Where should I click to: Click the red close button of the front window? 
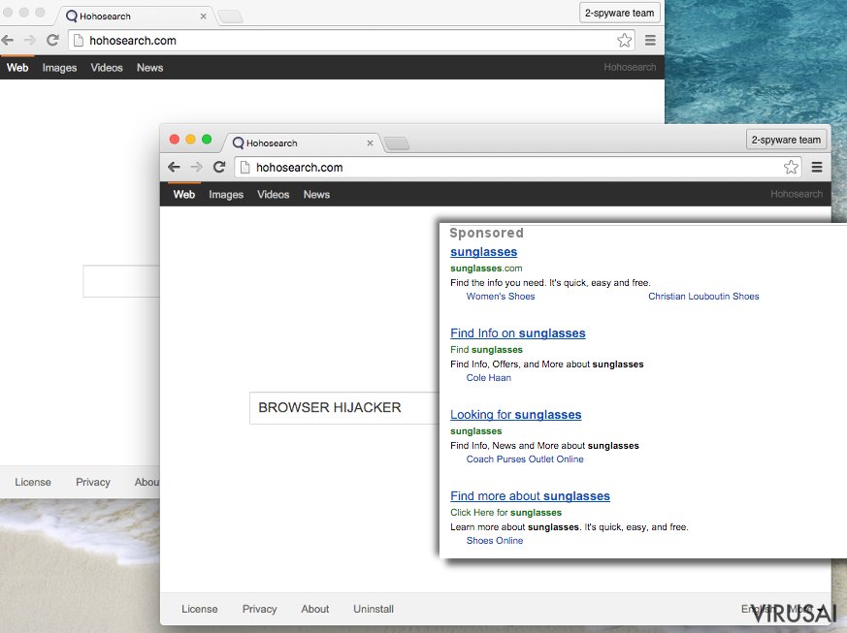coord(175,140)
